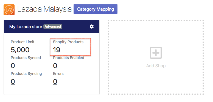Open the Category Mapping page
This screenshot has height=102, width=213.
(96, 9)
